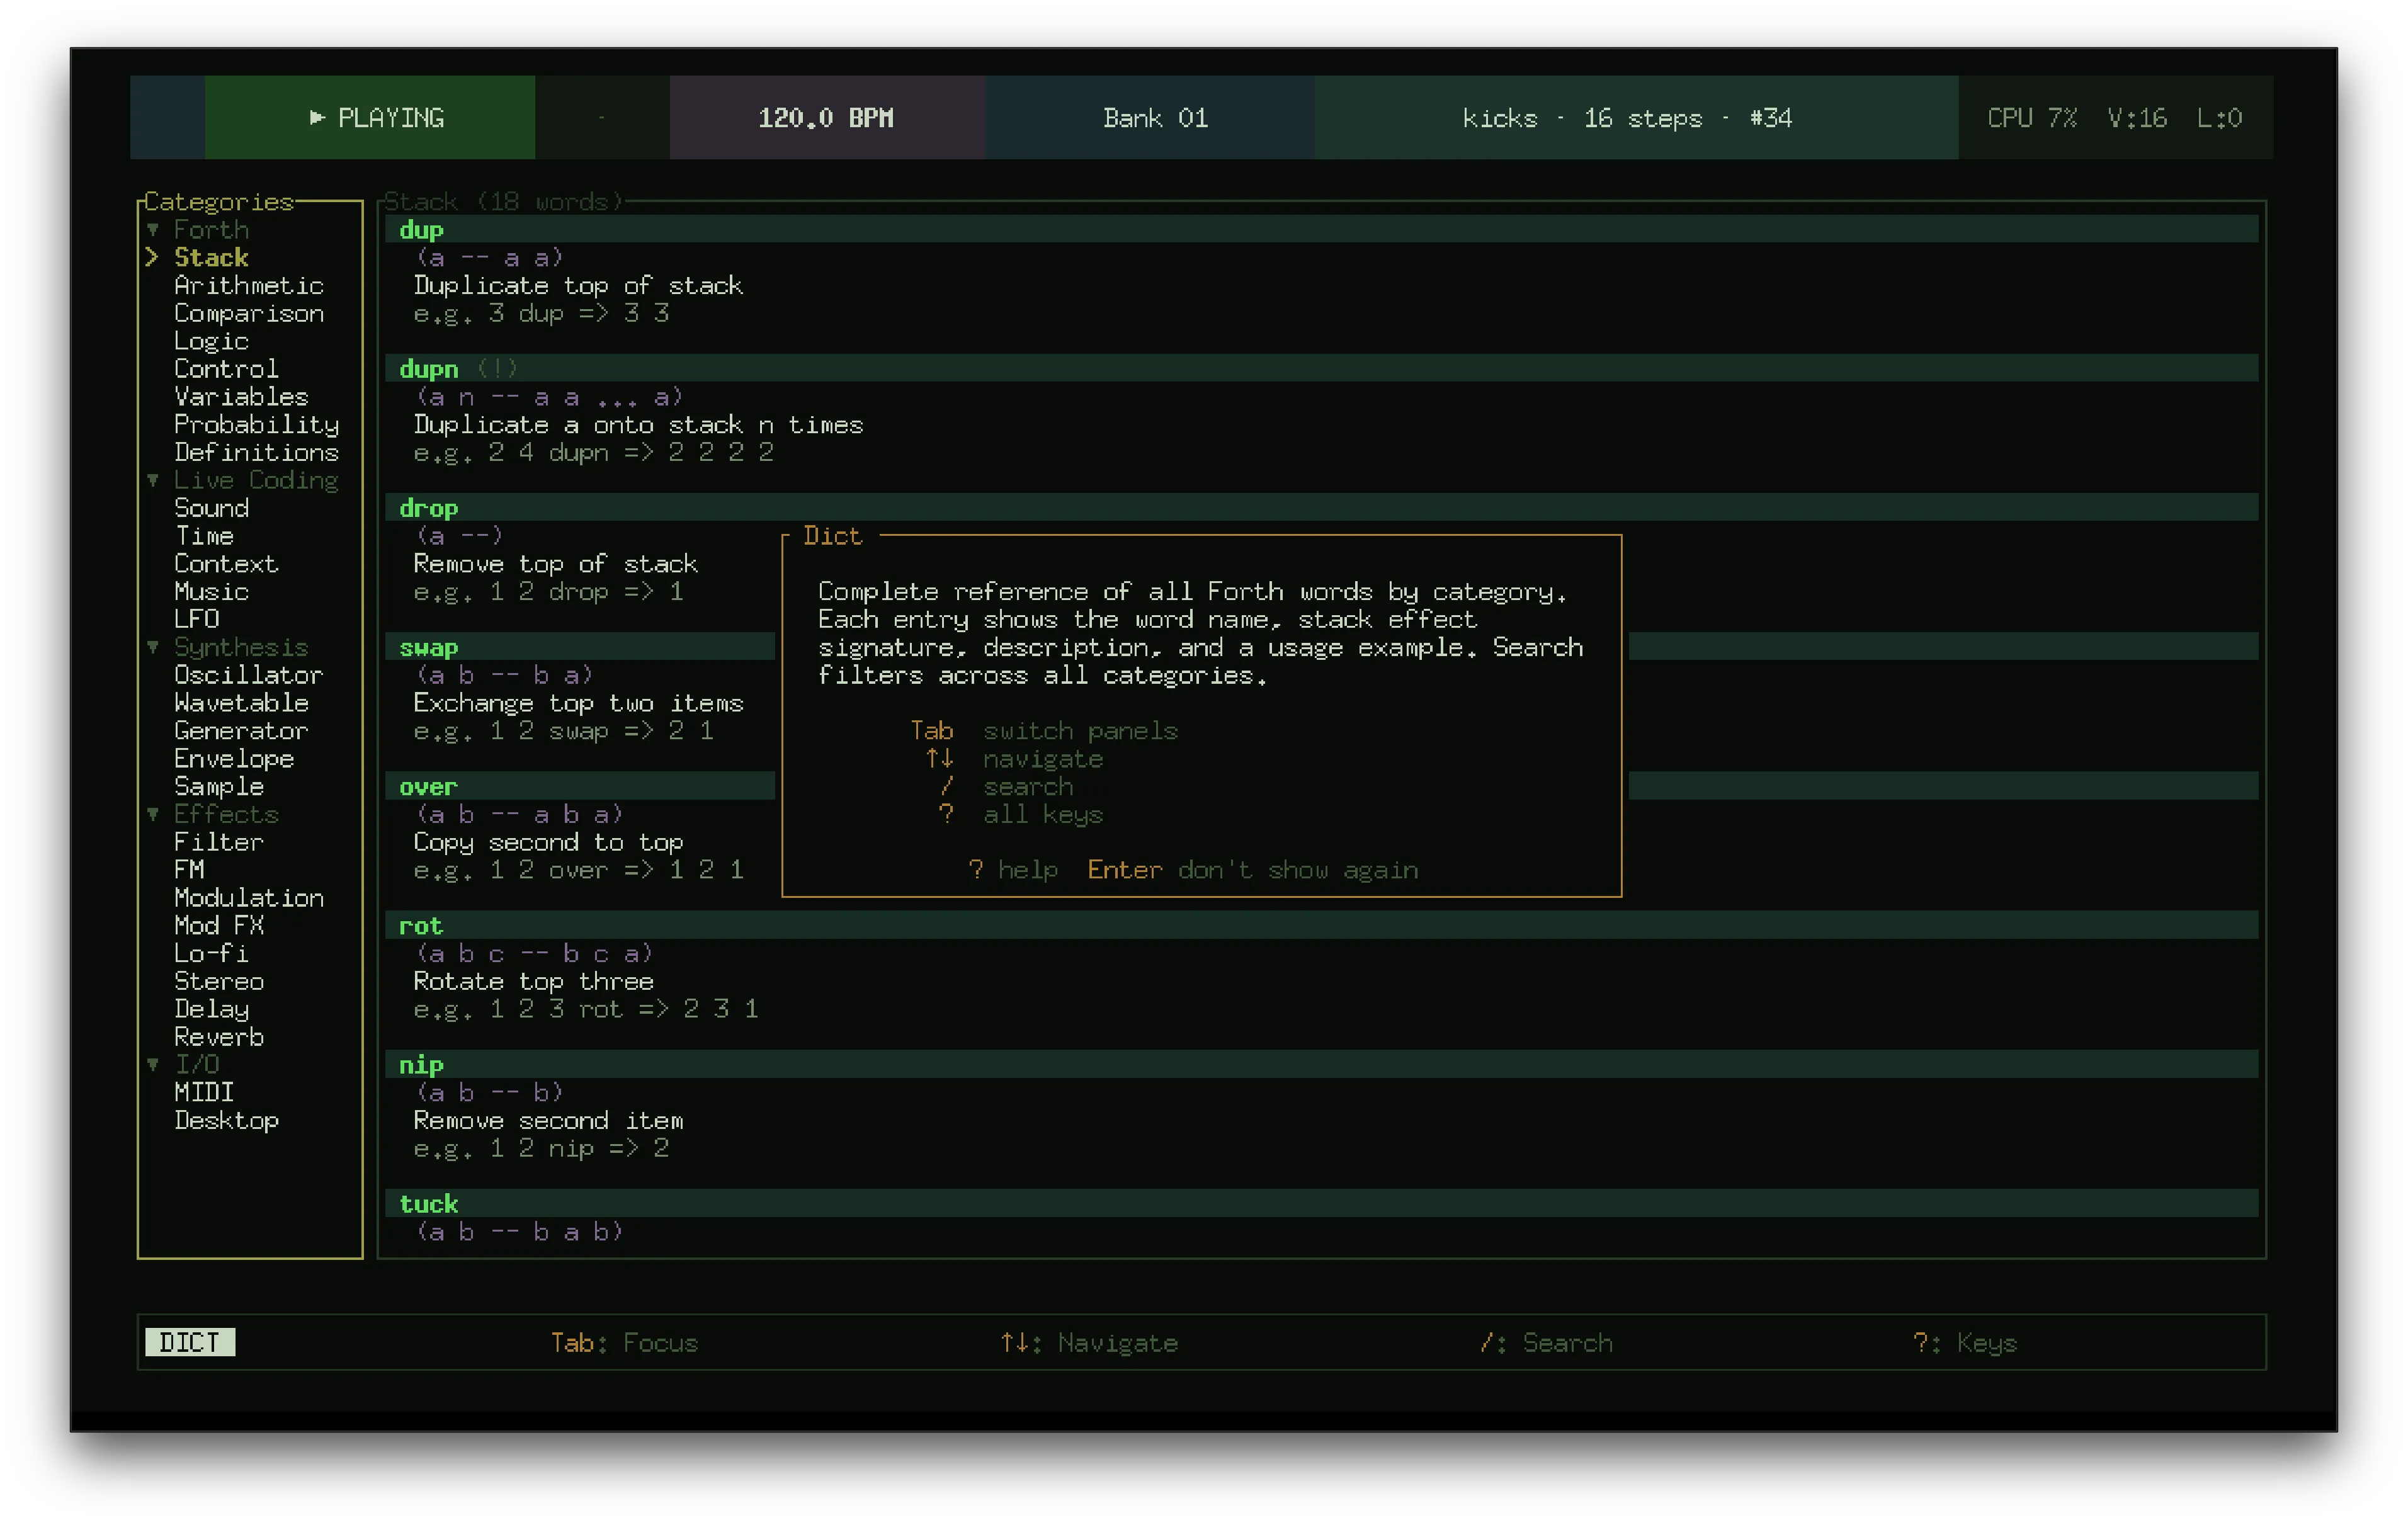Viewport: 2408px width, 1525px height.
Task: Click the DICT mode badge in status bar
Action: tap(189, 1343)
